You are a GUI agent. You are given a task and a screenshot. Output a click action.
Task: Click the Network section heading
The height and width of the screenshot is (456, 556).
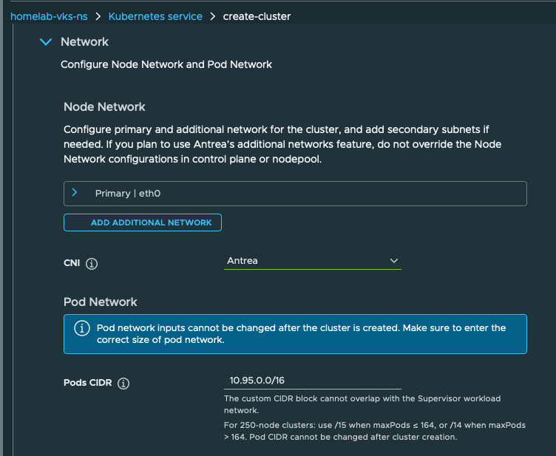click(84, 42)
